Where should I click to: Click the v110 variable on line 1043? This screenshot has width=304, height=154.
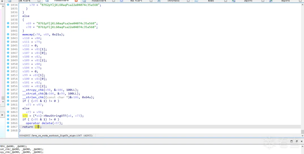coord(26,38)
